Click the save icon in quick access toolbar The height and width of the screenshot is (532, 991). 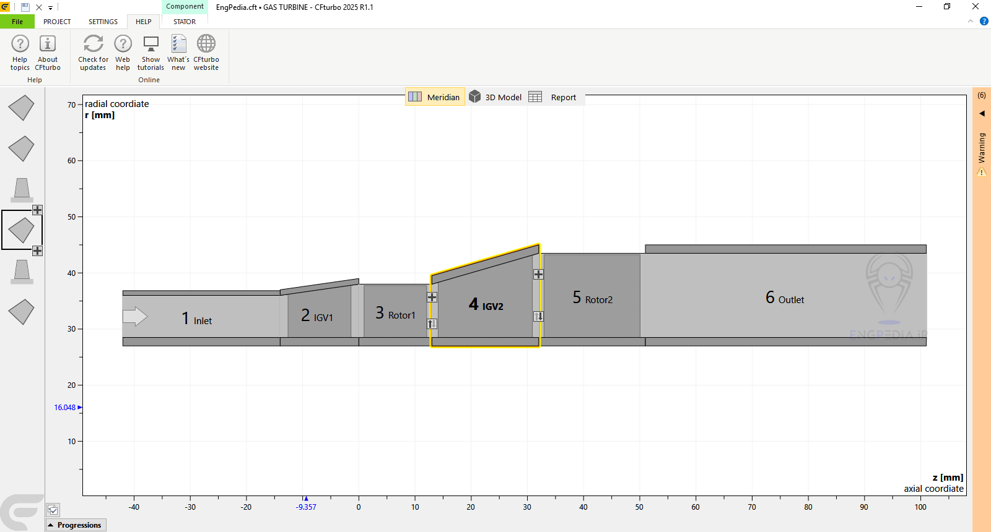(x=25, y=7)
